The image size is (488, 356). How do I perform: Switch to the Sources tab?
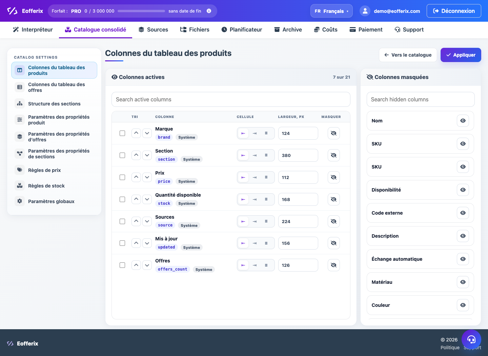point(153,30)
